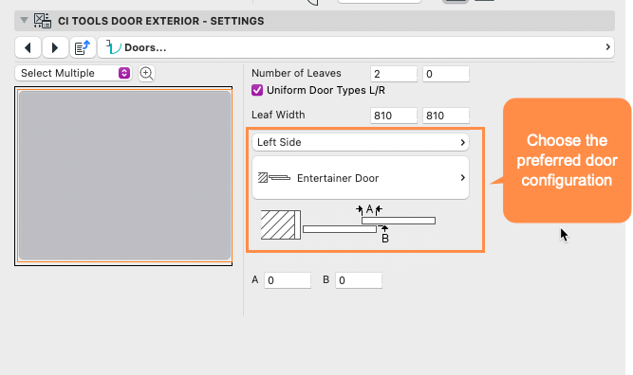The image size is (633, 375).
Task: Click the magnifier zoom preview icon
Action: [x=146, y=73]
